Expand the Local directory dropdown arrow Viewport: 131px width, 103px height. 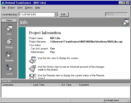56,14
